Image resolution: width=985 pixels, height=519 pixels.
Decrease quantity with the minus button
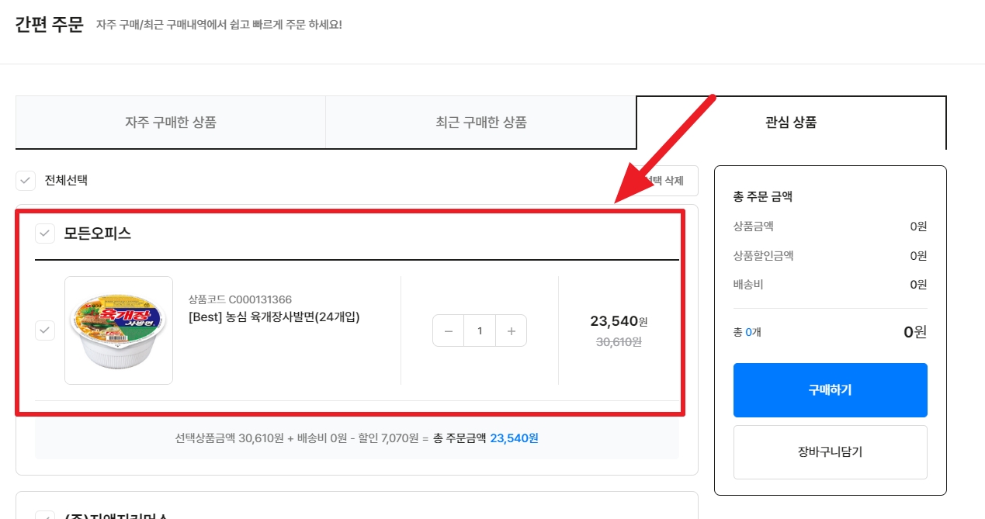448,330
